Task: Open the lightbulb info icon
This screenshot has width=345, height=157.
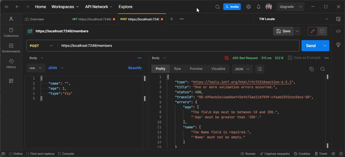Action: [x=338, y=45]
